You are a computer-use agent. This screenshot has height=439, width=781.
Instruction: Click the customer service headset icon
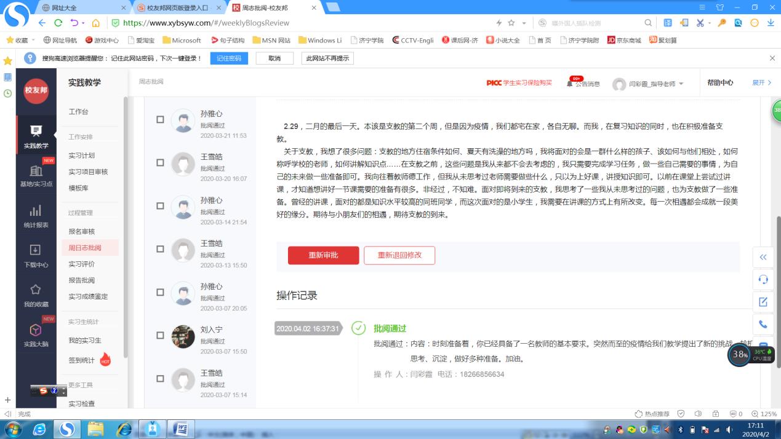763,279
